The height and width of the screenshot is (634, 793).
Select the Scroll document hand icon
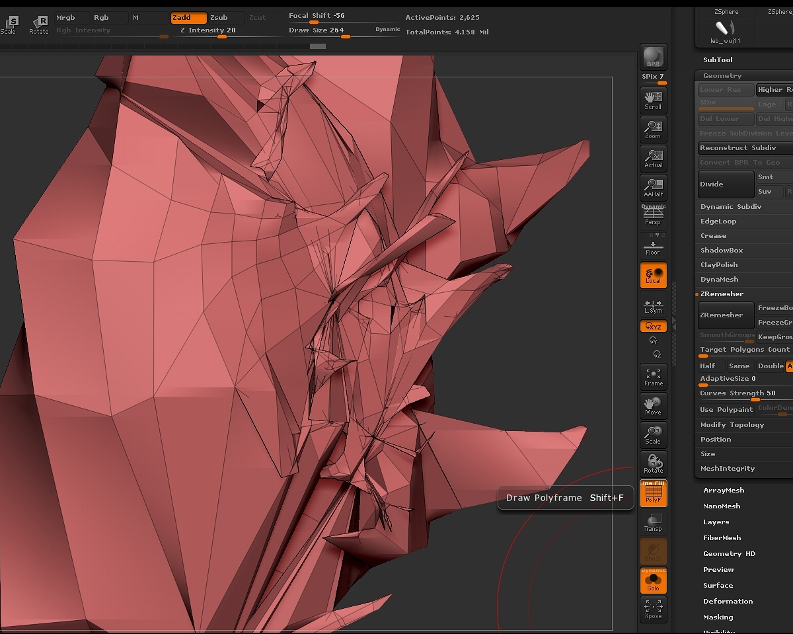click(x=654, y=100)
